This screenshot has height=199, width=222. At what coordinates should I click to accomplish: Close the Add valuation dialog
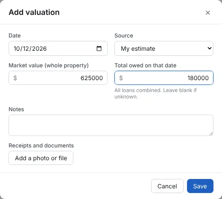pyautogui.click(x=208, y=13)
